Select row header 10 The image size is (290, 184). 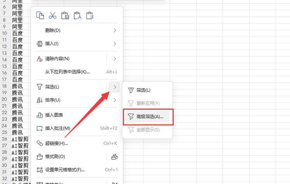tap(4, 33)
